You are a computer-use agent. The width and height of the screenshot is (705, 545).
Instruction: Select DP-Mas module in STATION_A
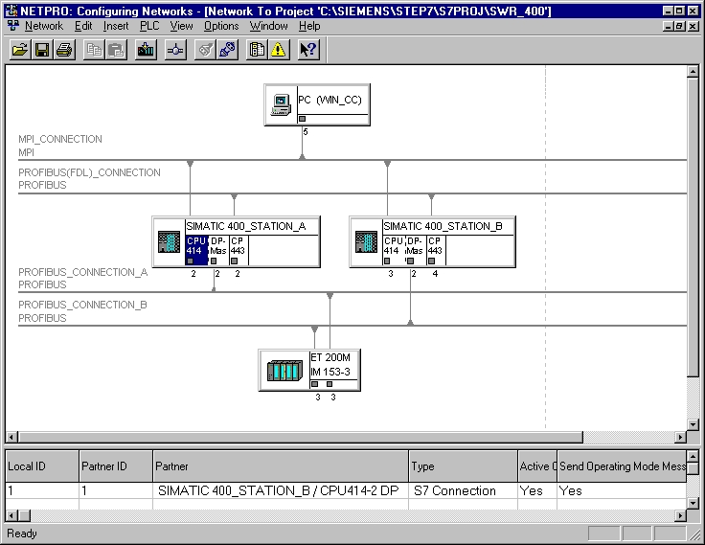click(218, 250)
